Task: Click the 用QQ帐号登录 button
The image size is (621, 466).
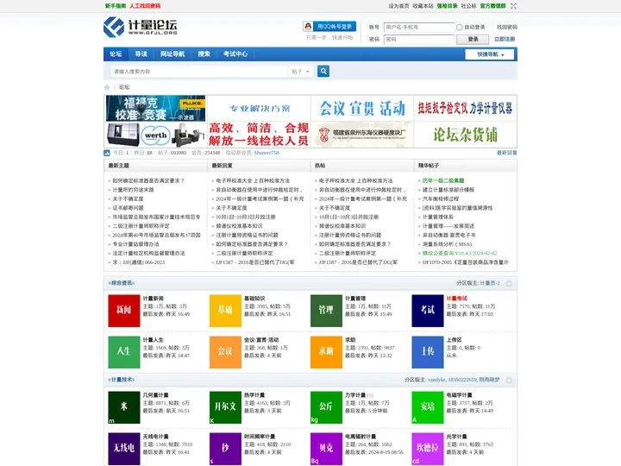Action: (329, 27)
